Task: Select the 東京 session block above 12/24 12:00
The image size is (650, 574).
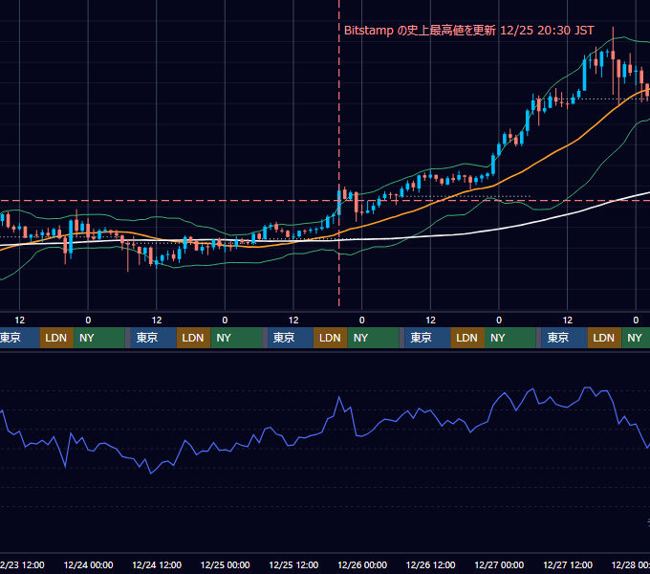Action: pos(153,338)
